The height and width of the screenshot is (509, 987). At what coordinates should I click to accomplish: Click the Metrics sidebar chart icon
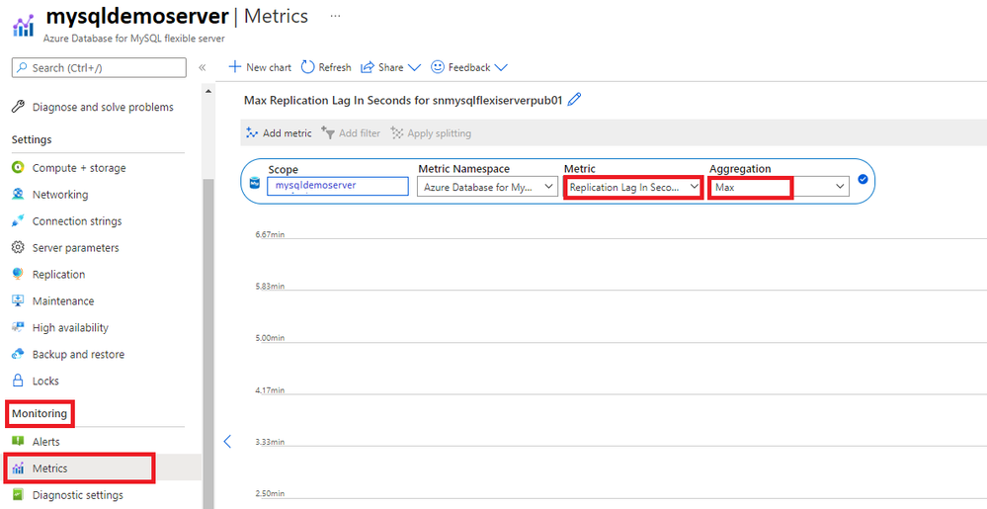click(x=18, y=468)
